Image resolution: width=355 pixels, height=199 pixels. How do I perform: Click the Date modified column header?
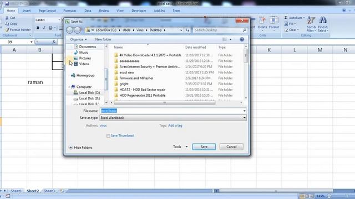tap(196, 47)
